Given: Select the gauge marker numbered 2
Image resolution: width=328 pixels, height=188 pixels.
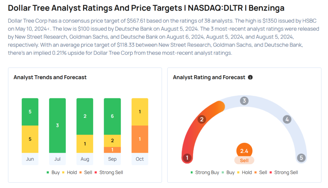Looking at the screenshot, I should [202, 119].
